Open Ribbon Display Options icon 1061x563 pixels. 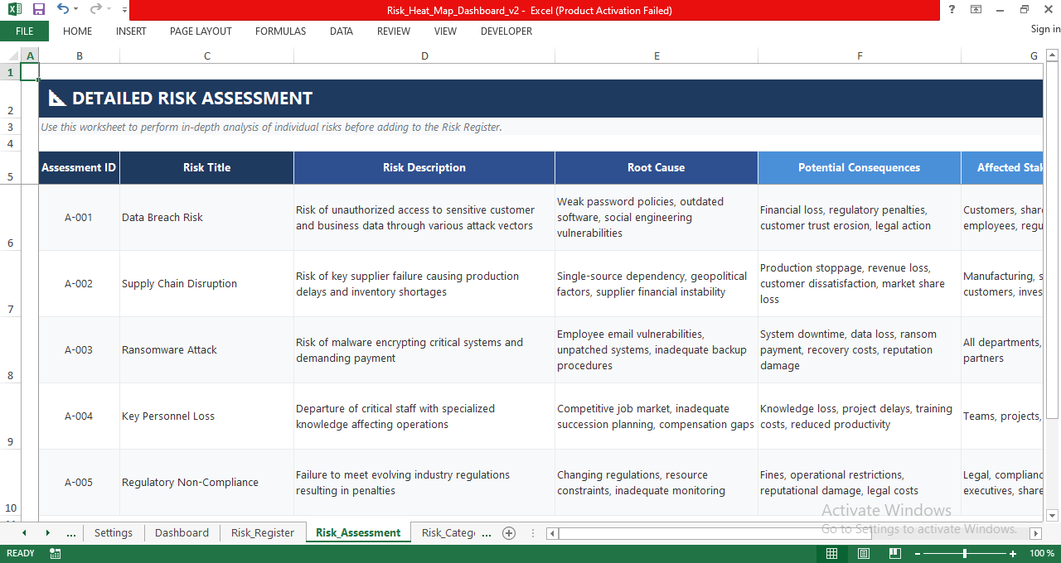click(x=976, y=9)
